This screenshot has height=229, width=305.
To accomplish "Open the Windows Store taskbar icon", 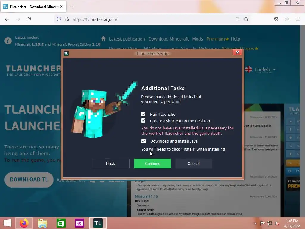I will coord(61,223).
